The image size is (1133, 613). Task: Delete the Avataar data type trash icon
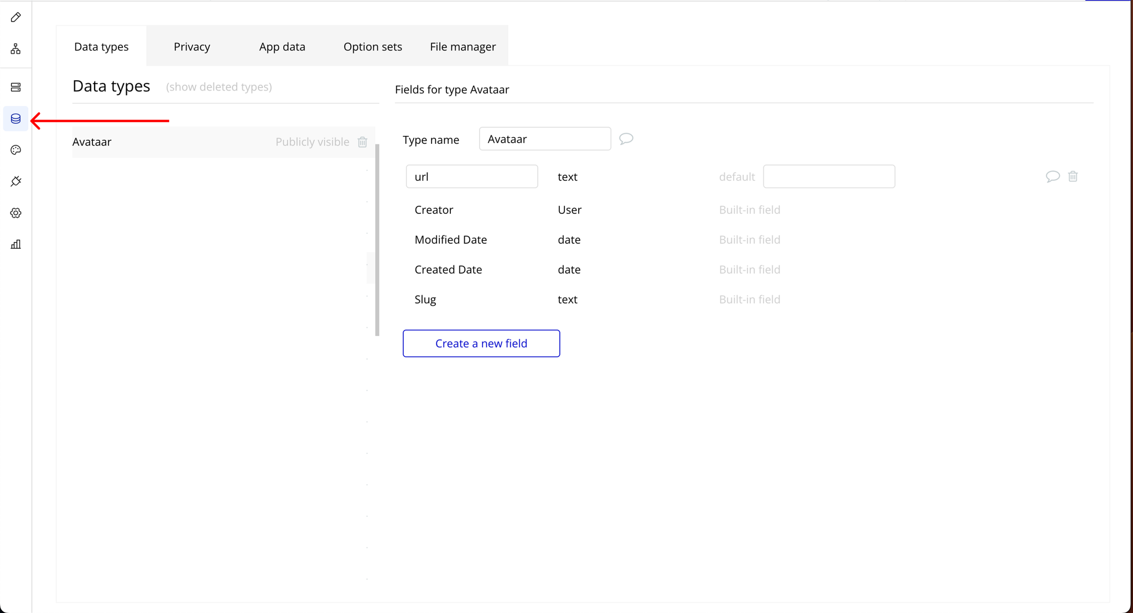[362, 142]
